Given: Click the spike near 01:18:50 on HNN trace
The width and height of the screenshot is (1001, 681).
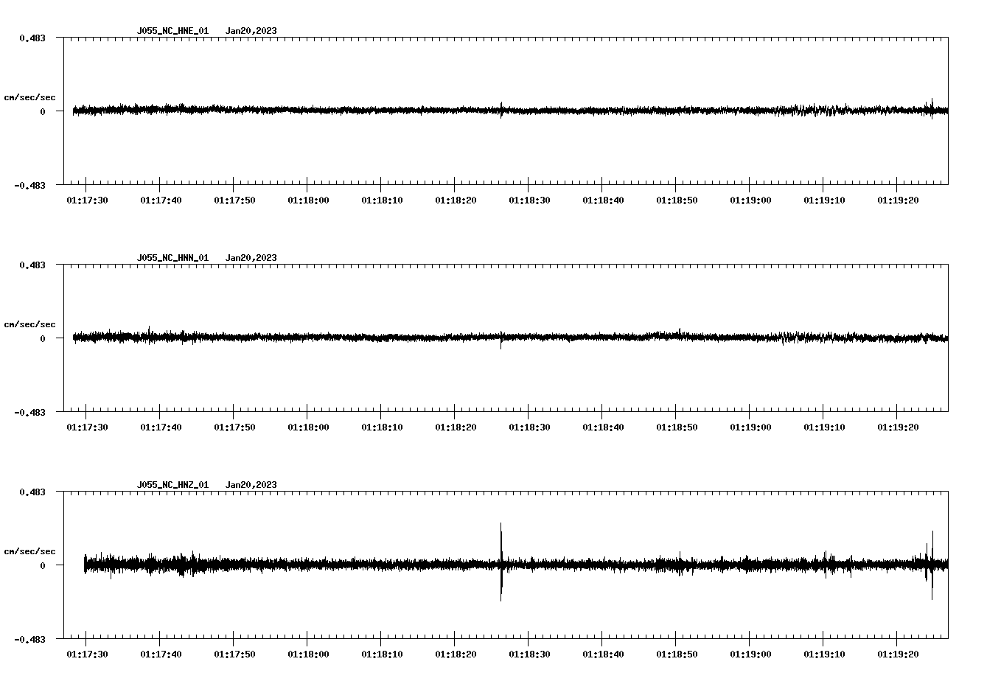Looking at the screenshot, I should click(x=679, y=330).
